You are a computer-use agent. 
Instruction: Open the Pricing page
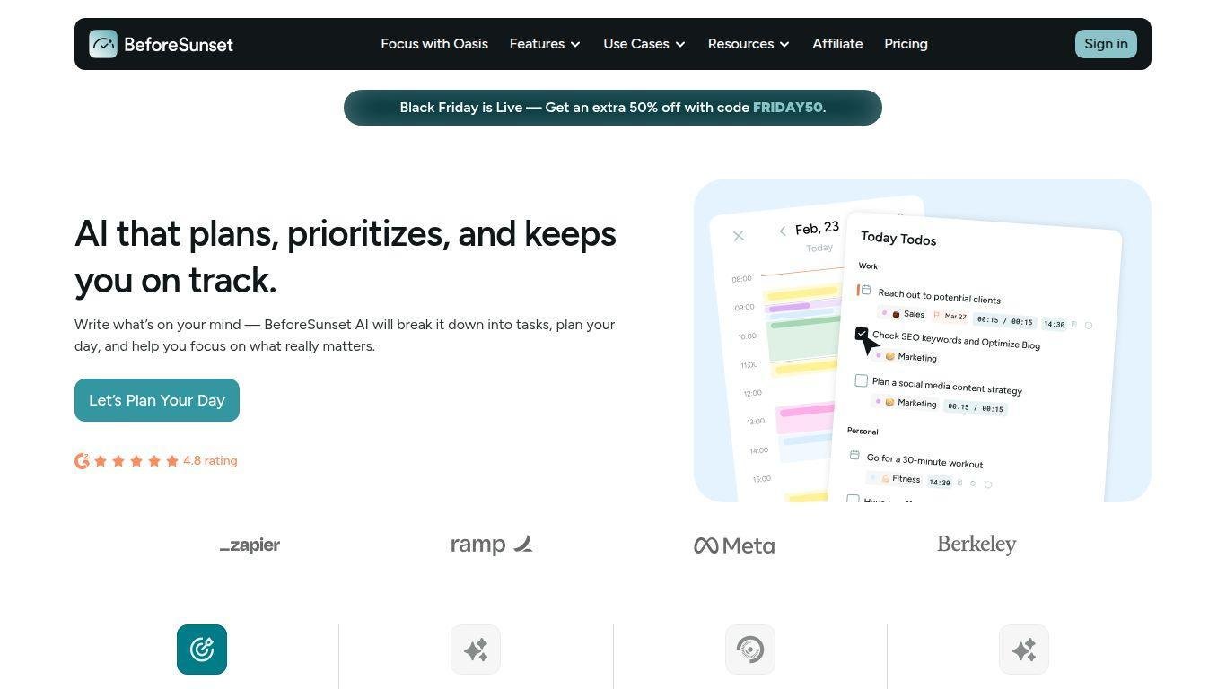[x=906, y=44]
